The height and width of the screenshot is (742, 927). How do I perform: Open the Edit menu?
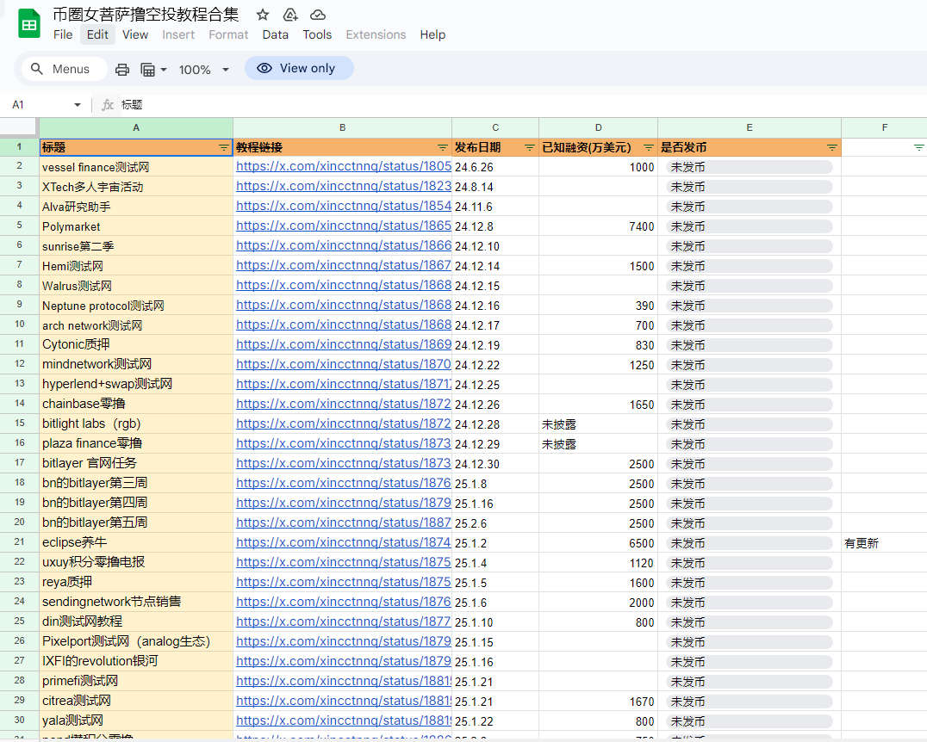(x=97, y=34)
